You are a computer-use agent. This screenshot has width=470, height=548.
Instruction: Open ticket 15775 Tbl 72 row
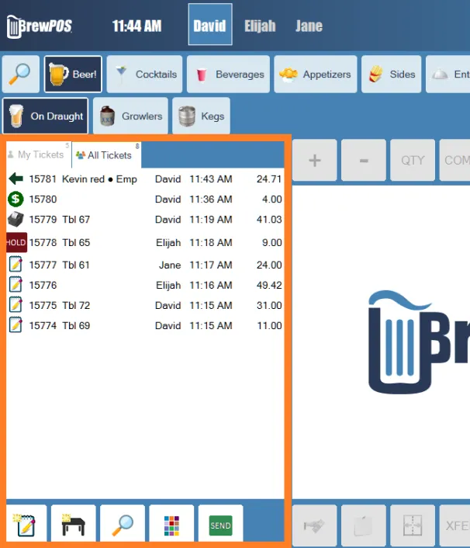pos(145,306)
